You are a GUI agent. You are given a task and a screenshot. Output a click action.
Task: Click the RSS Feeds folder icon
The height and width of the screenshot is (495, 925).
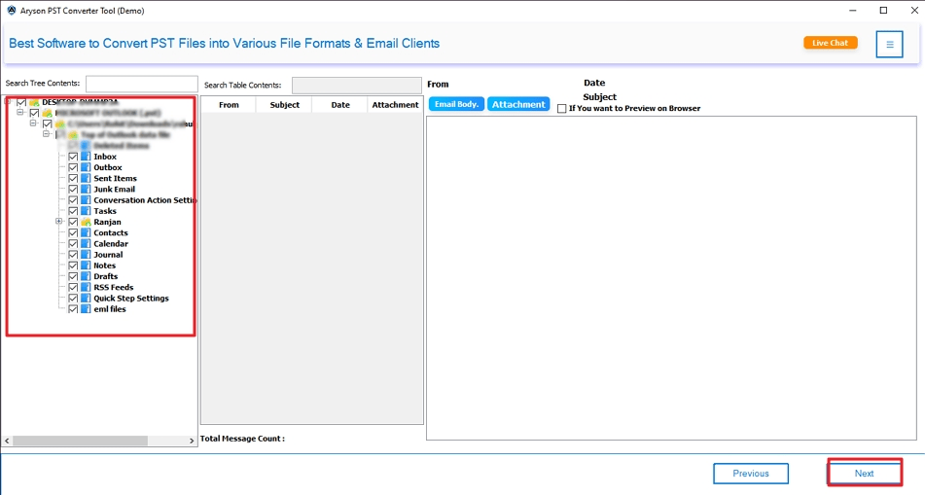point(86,287)
